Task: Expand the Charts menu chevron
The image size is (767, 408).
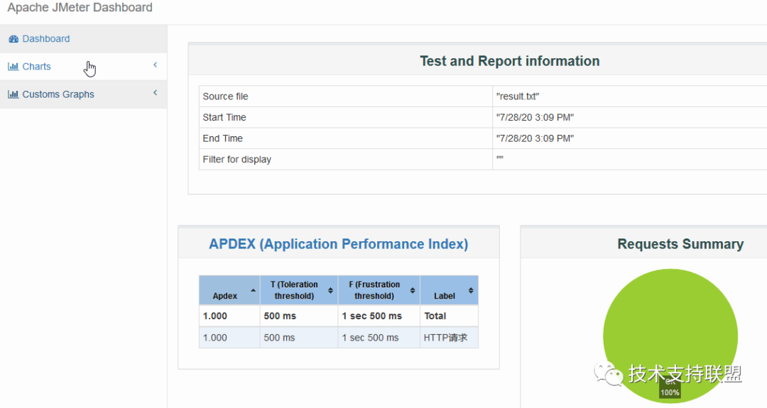Action: pyautogui.click(x=155, y=65)
